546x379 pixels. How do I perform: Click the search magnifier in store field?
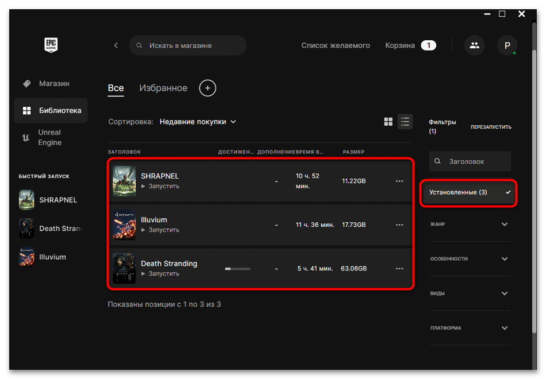point(139,45)
